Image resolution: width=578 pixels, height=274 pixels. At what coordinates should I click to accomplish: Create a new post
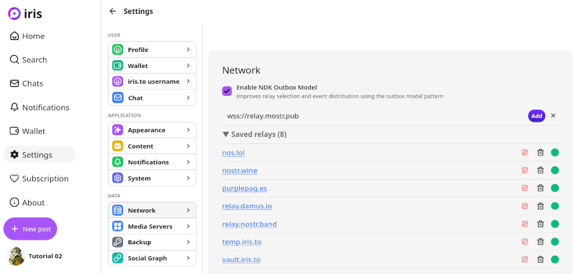pos(30,229)
